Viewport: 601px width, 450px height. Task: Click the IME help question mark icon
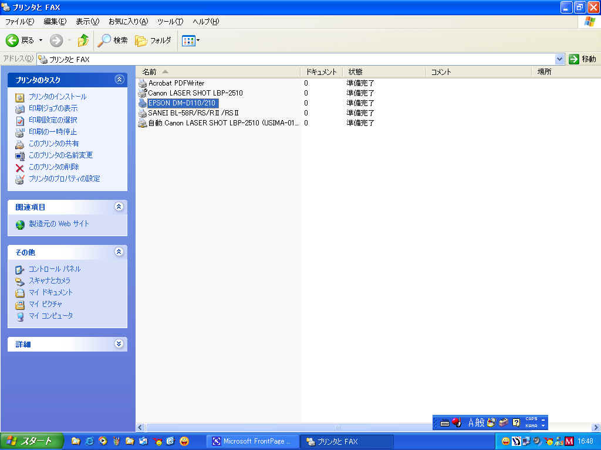pos(516,422)
